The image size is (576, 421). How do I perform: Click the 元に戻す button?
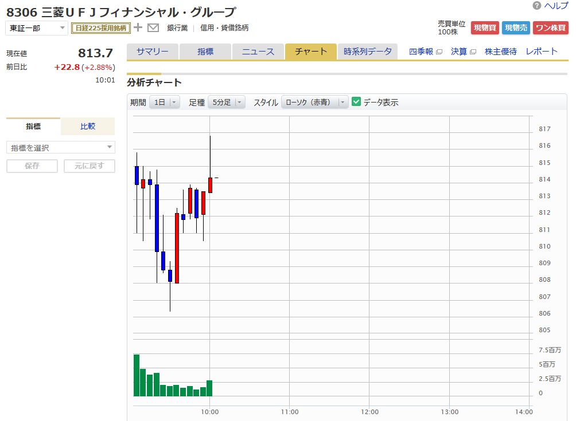(89, 166)
